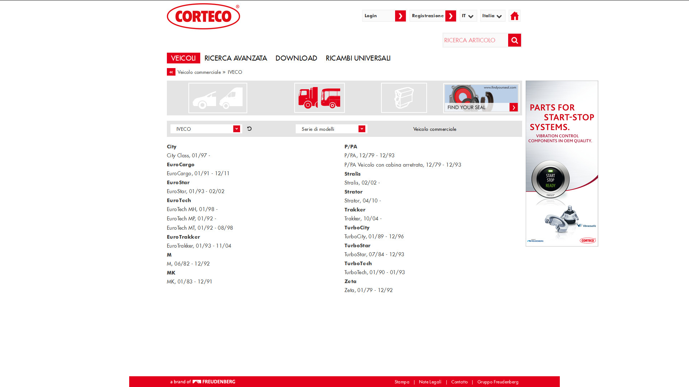Select truck and bus category icon
This screenshot has width=689, height=387.
(319, 98)
